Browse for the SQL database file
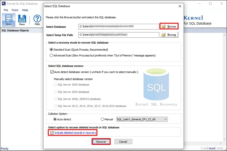 tap(169, 27)
